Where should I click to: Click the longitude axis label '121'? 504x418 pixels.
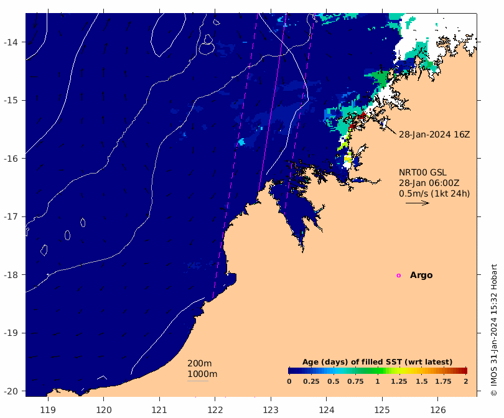[159, 410]
